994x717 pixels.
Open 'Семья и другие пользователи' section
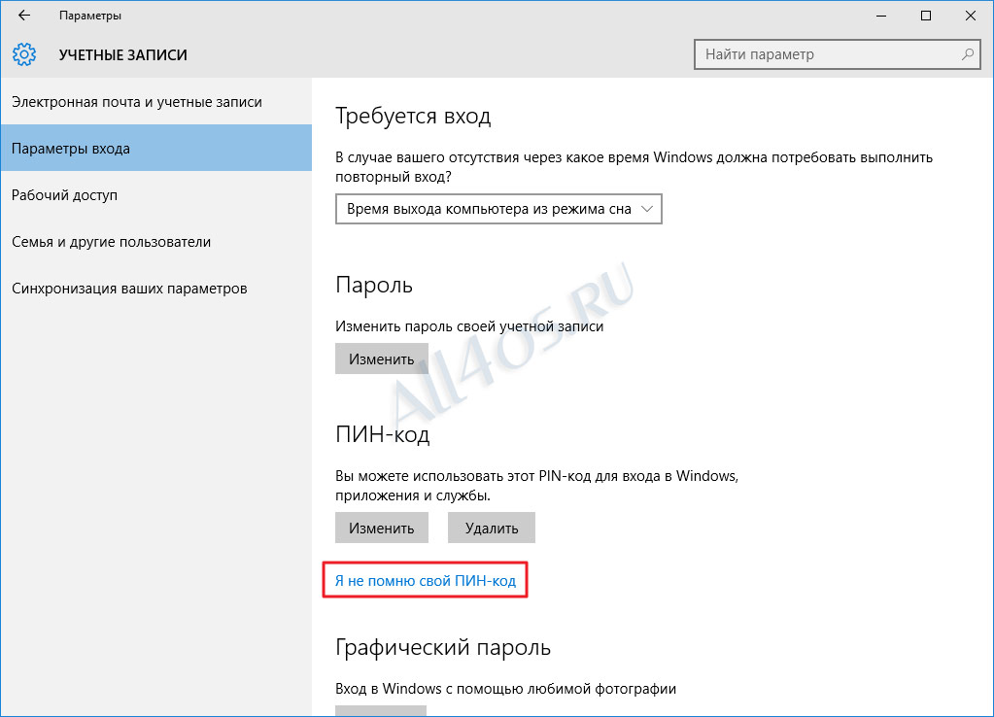155,242
